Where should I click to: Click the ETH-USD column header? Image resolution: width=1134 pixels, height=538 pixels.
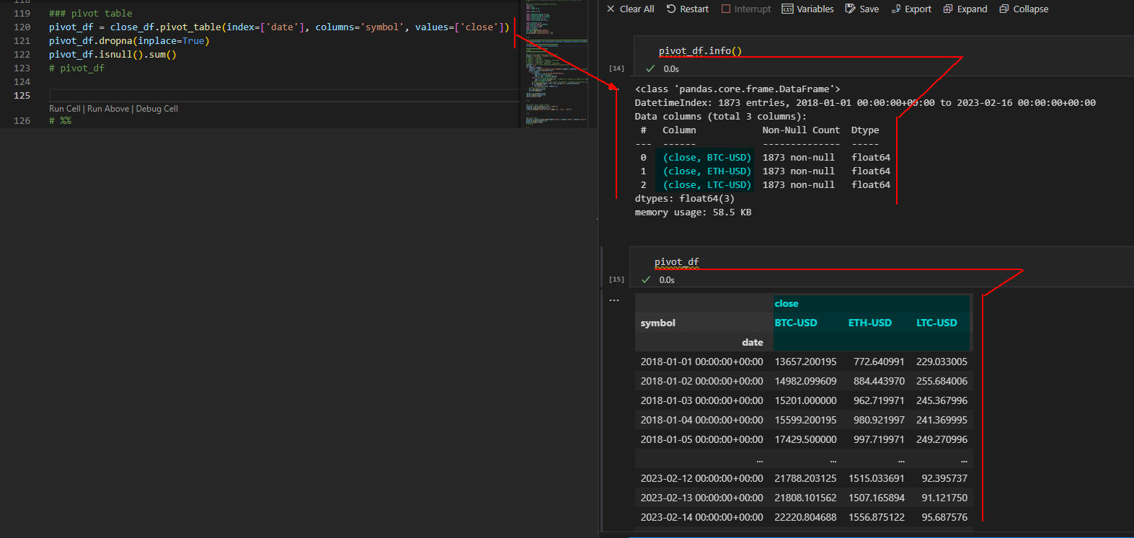870,323
